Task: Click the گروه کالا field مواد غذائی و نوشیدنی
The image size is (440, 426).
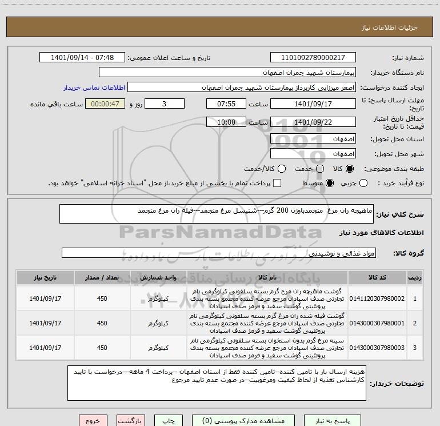Action: click(x=219, y=253)
